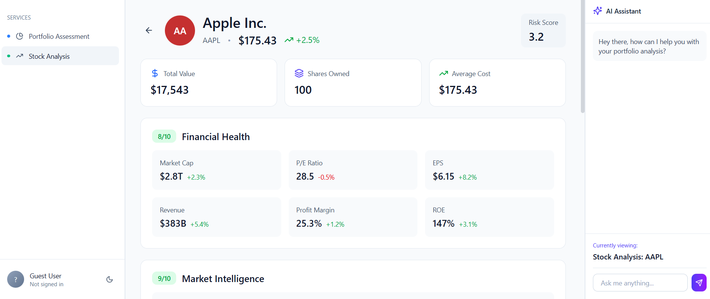The width and height of the screenshot is (710, 299).
Task: Click the AI Assistant sparkle icon
Action: point(597,11)
